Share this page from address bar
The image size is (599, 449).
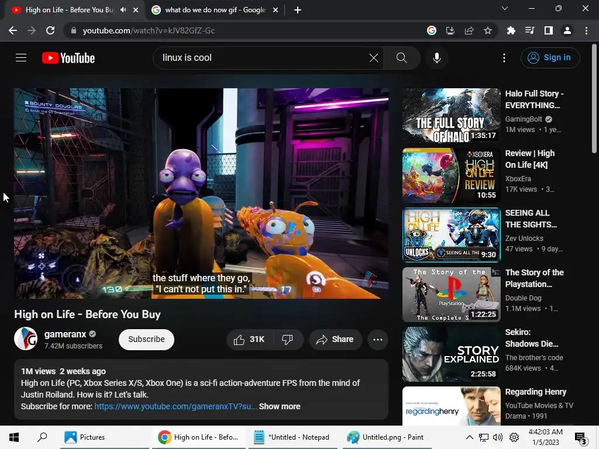[x=469, y=30]
